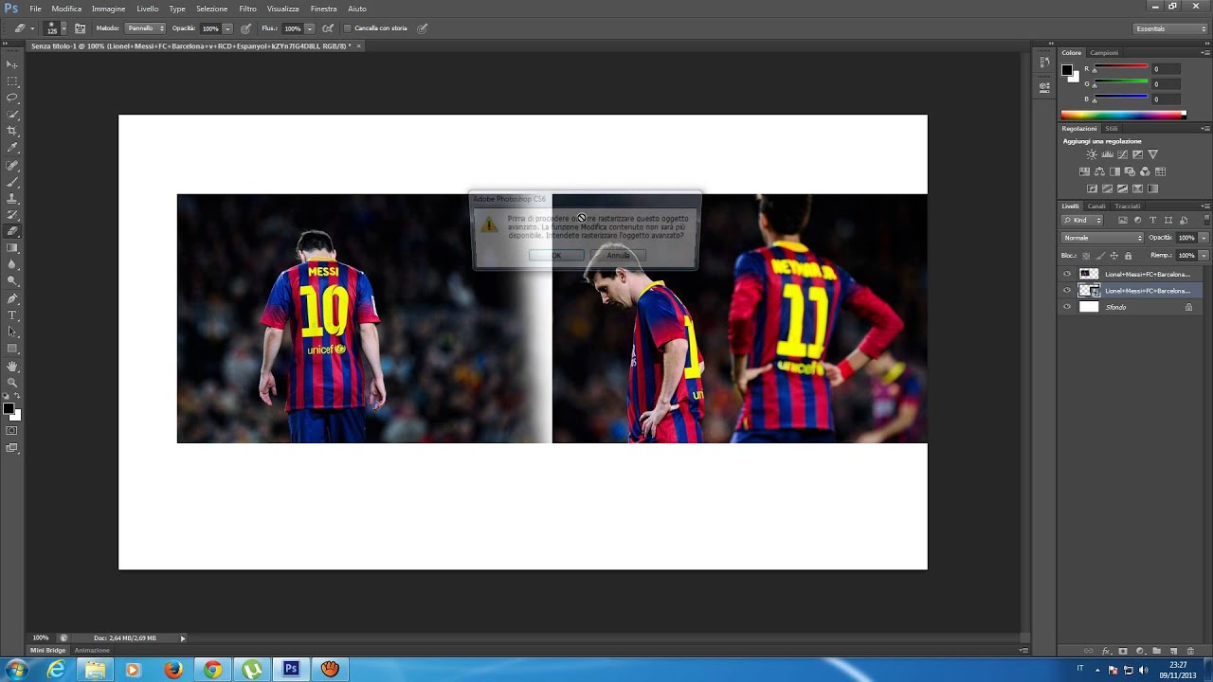The image size is (1213, 682).
Task: Toggle lock all for layer
Action: tap(1128, 256)
